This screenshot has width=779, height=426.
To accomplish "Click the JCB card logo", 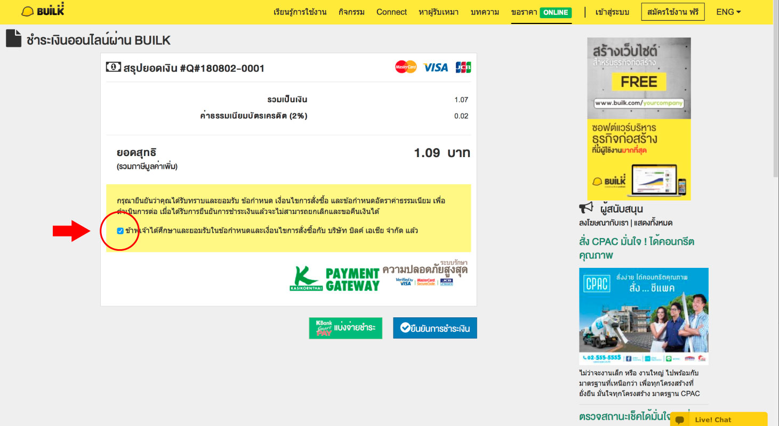I will click(463, 68).
